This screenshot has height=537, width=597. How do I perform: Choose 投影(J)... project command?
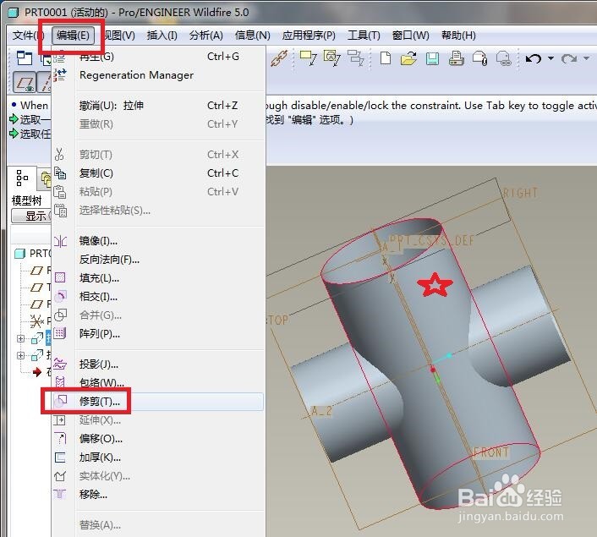158,364
